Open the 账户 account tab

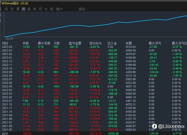tap(59, 9)
